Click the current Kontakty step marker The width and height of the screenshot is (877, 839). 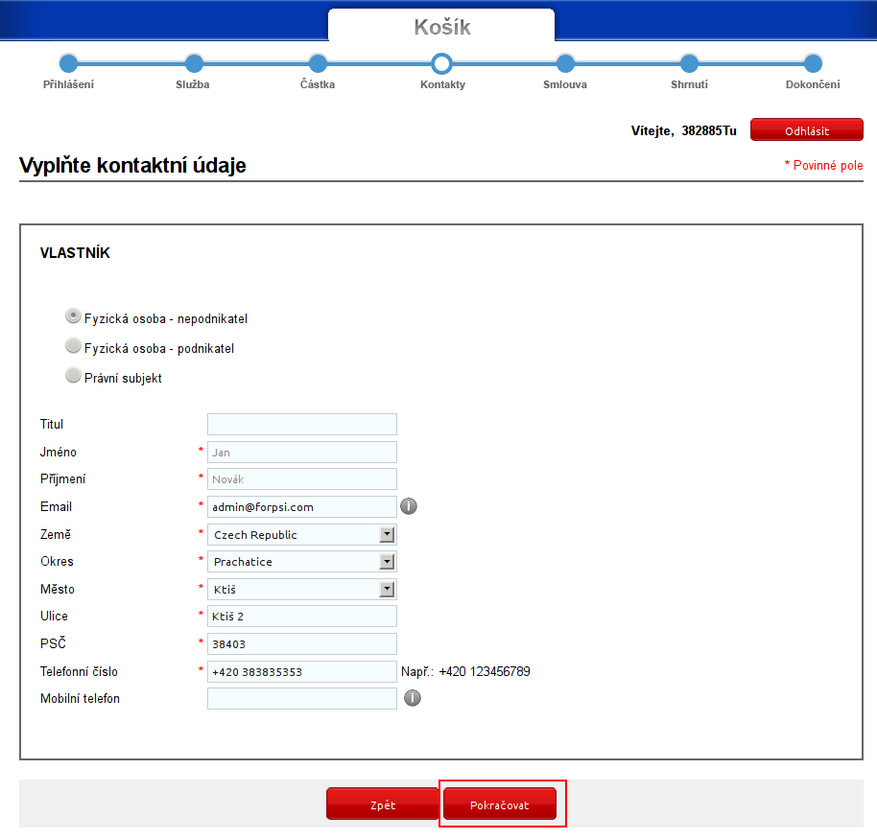point(441,63)
